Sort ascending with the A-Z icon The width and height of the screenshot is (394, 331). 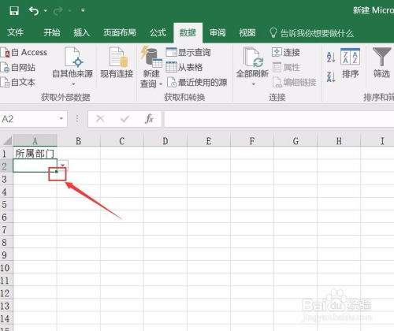click(331, 57)
